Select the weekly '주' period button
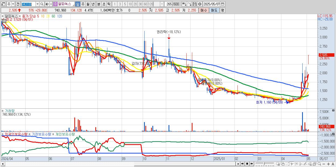 coord(83,4)
